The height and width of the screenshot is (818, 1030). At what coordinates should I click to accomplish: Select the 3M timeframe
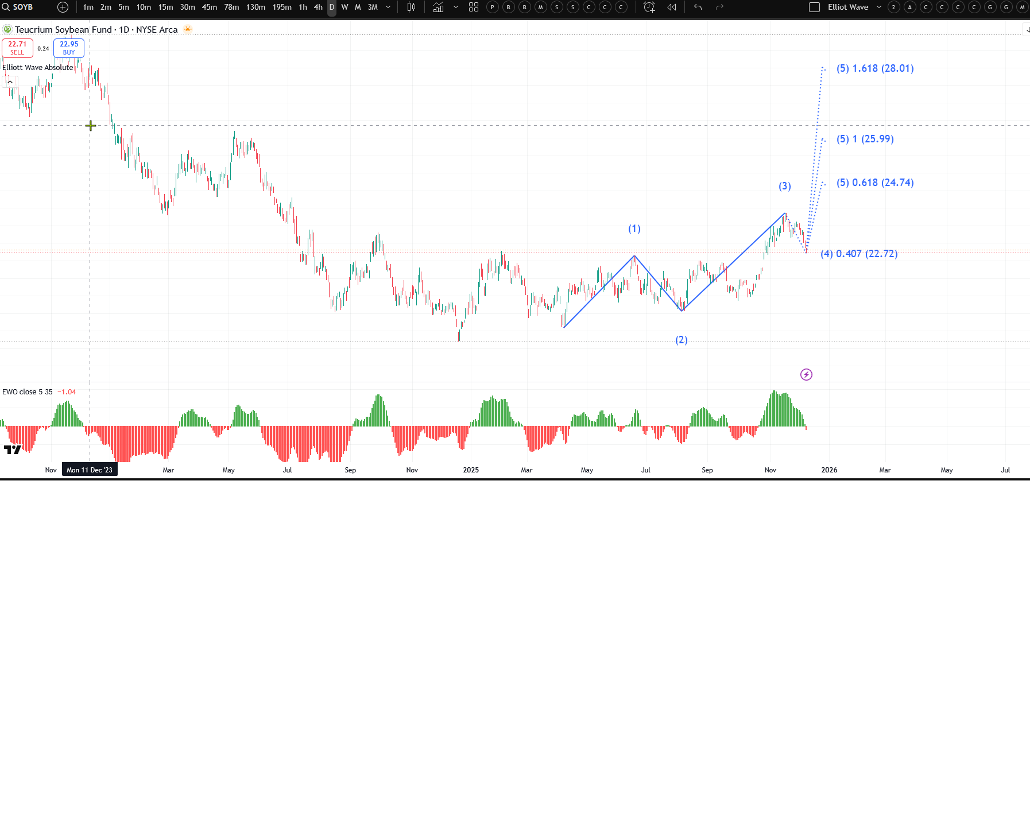(373, 7)
